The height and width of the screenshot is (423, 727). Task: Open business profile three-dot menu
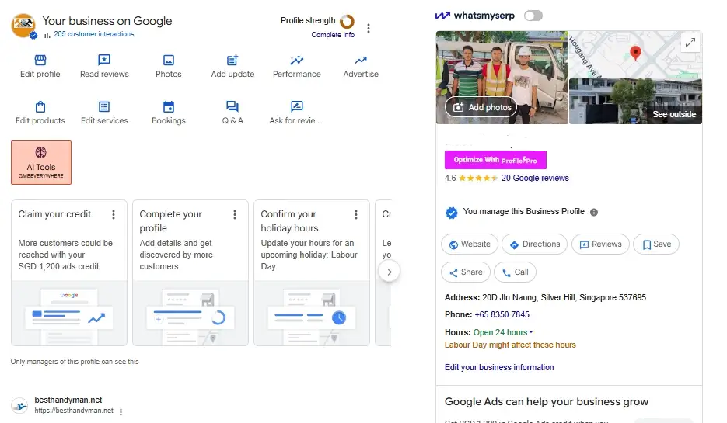(369, 28)
